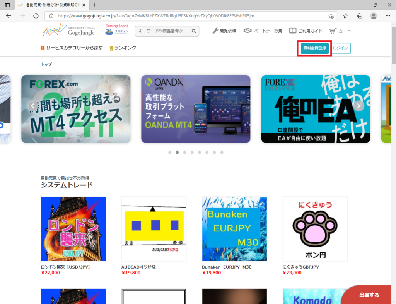Open the AUDCADオジかな product image
Image resolution: width=396 pixels, height=304 pixels.
point(154,229)
